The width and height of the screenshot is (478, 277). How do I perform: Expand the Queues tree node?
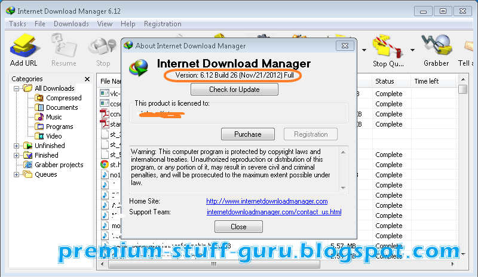[x=17, y=174]
